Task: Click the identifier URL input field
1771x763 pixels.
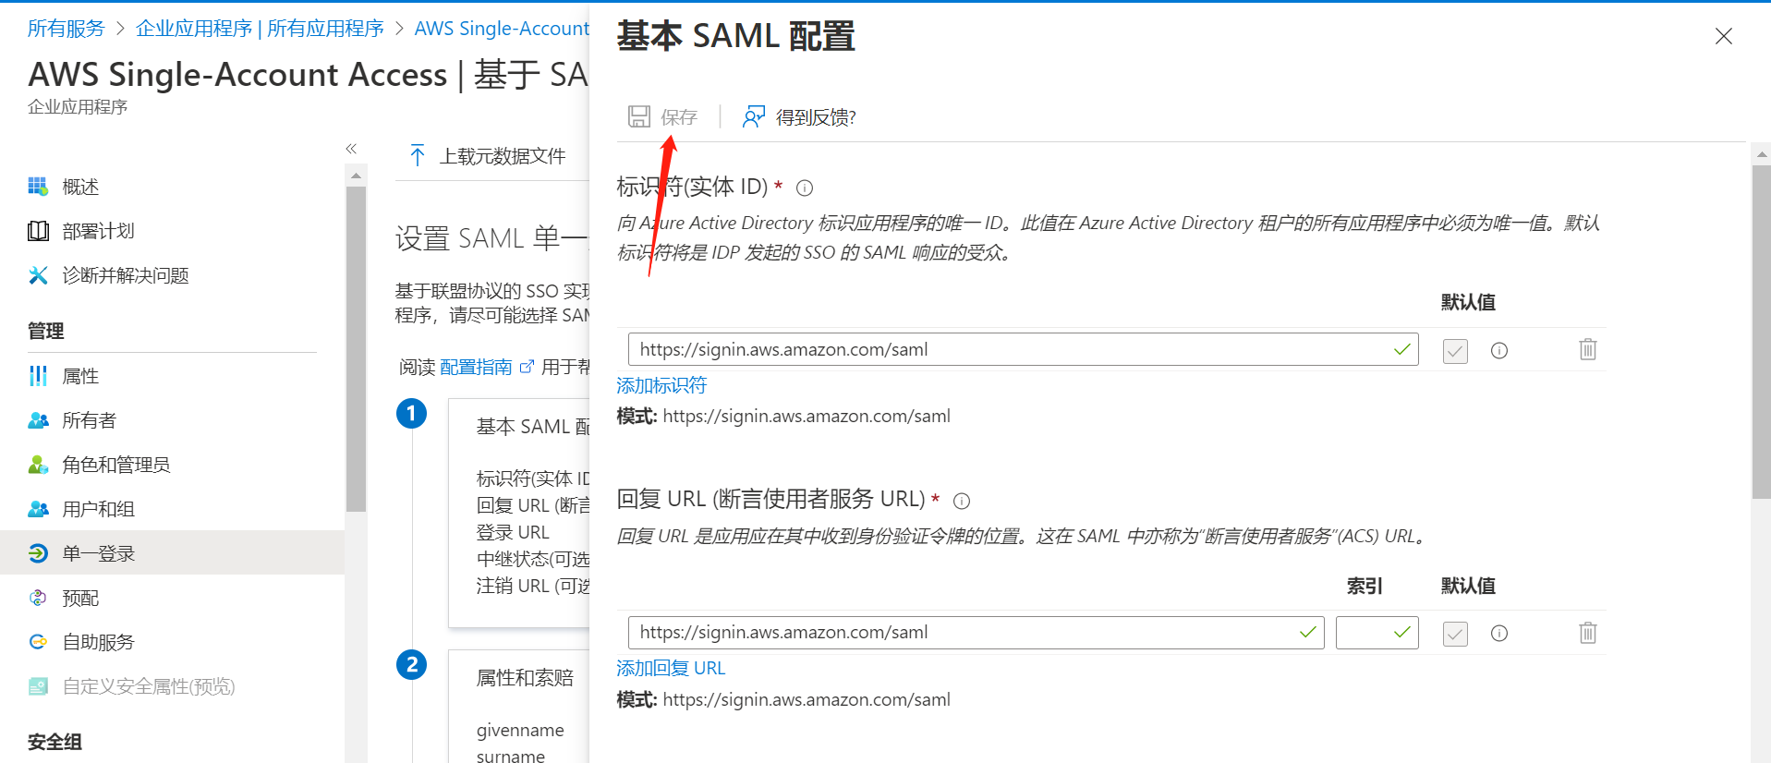Action: point(1023,349)
